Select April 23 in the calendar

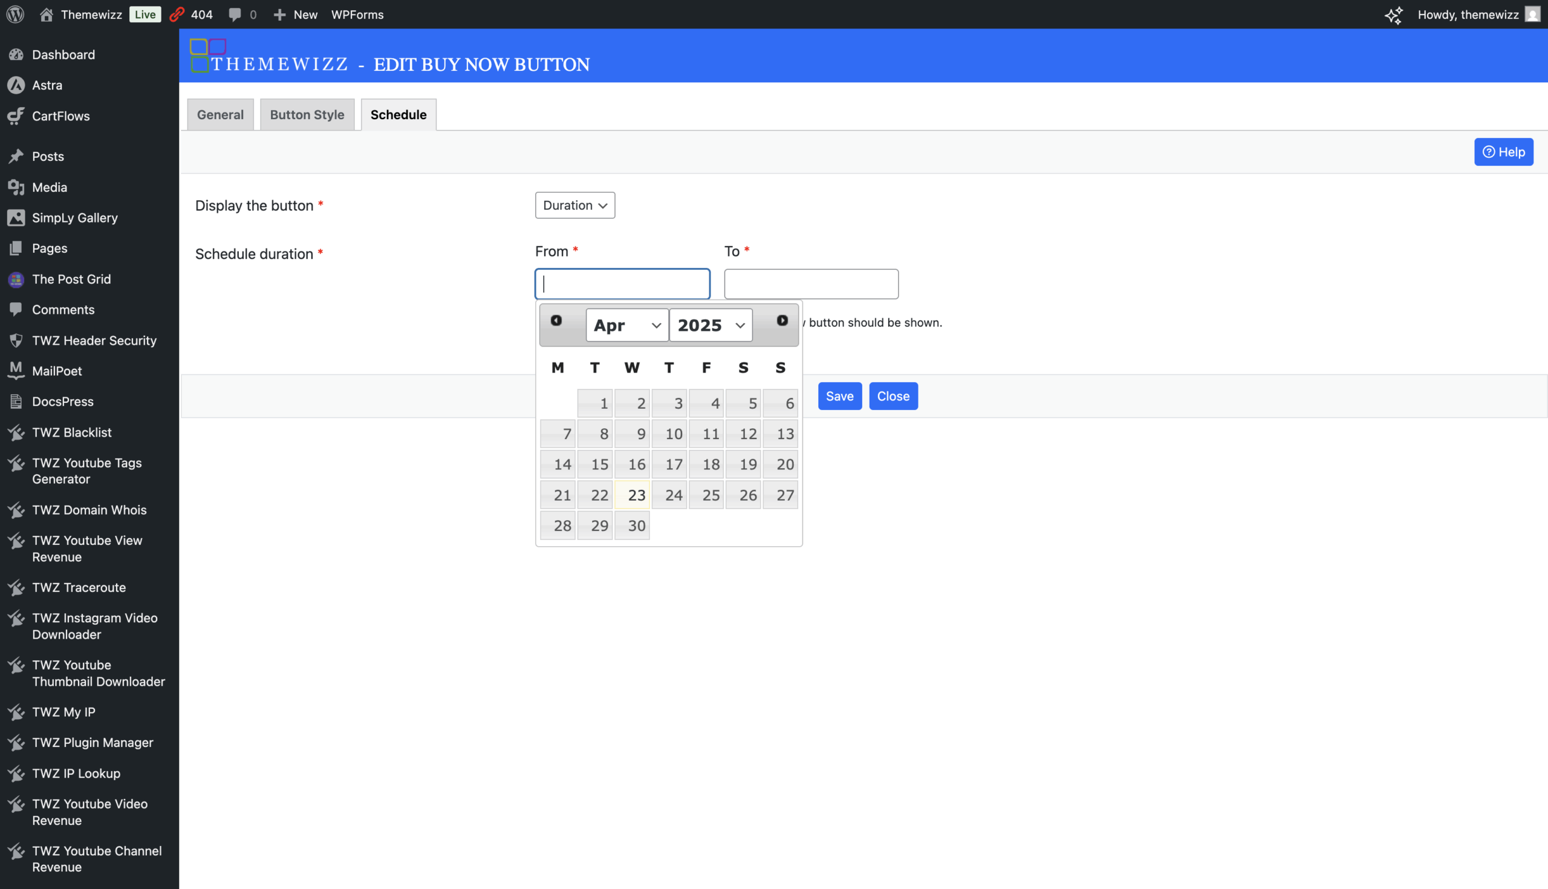633,495
